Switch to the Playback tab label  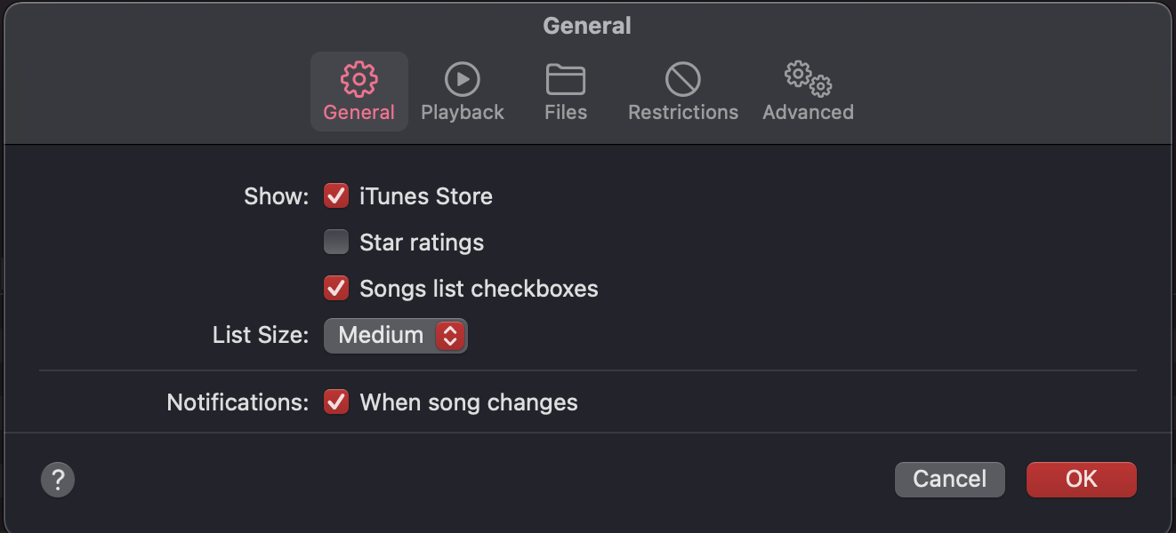click(x=463, y=113)
